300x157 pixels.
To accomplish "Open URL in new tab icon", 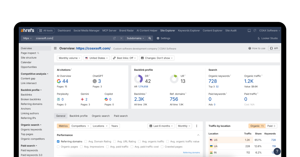I will click(114, 38).
